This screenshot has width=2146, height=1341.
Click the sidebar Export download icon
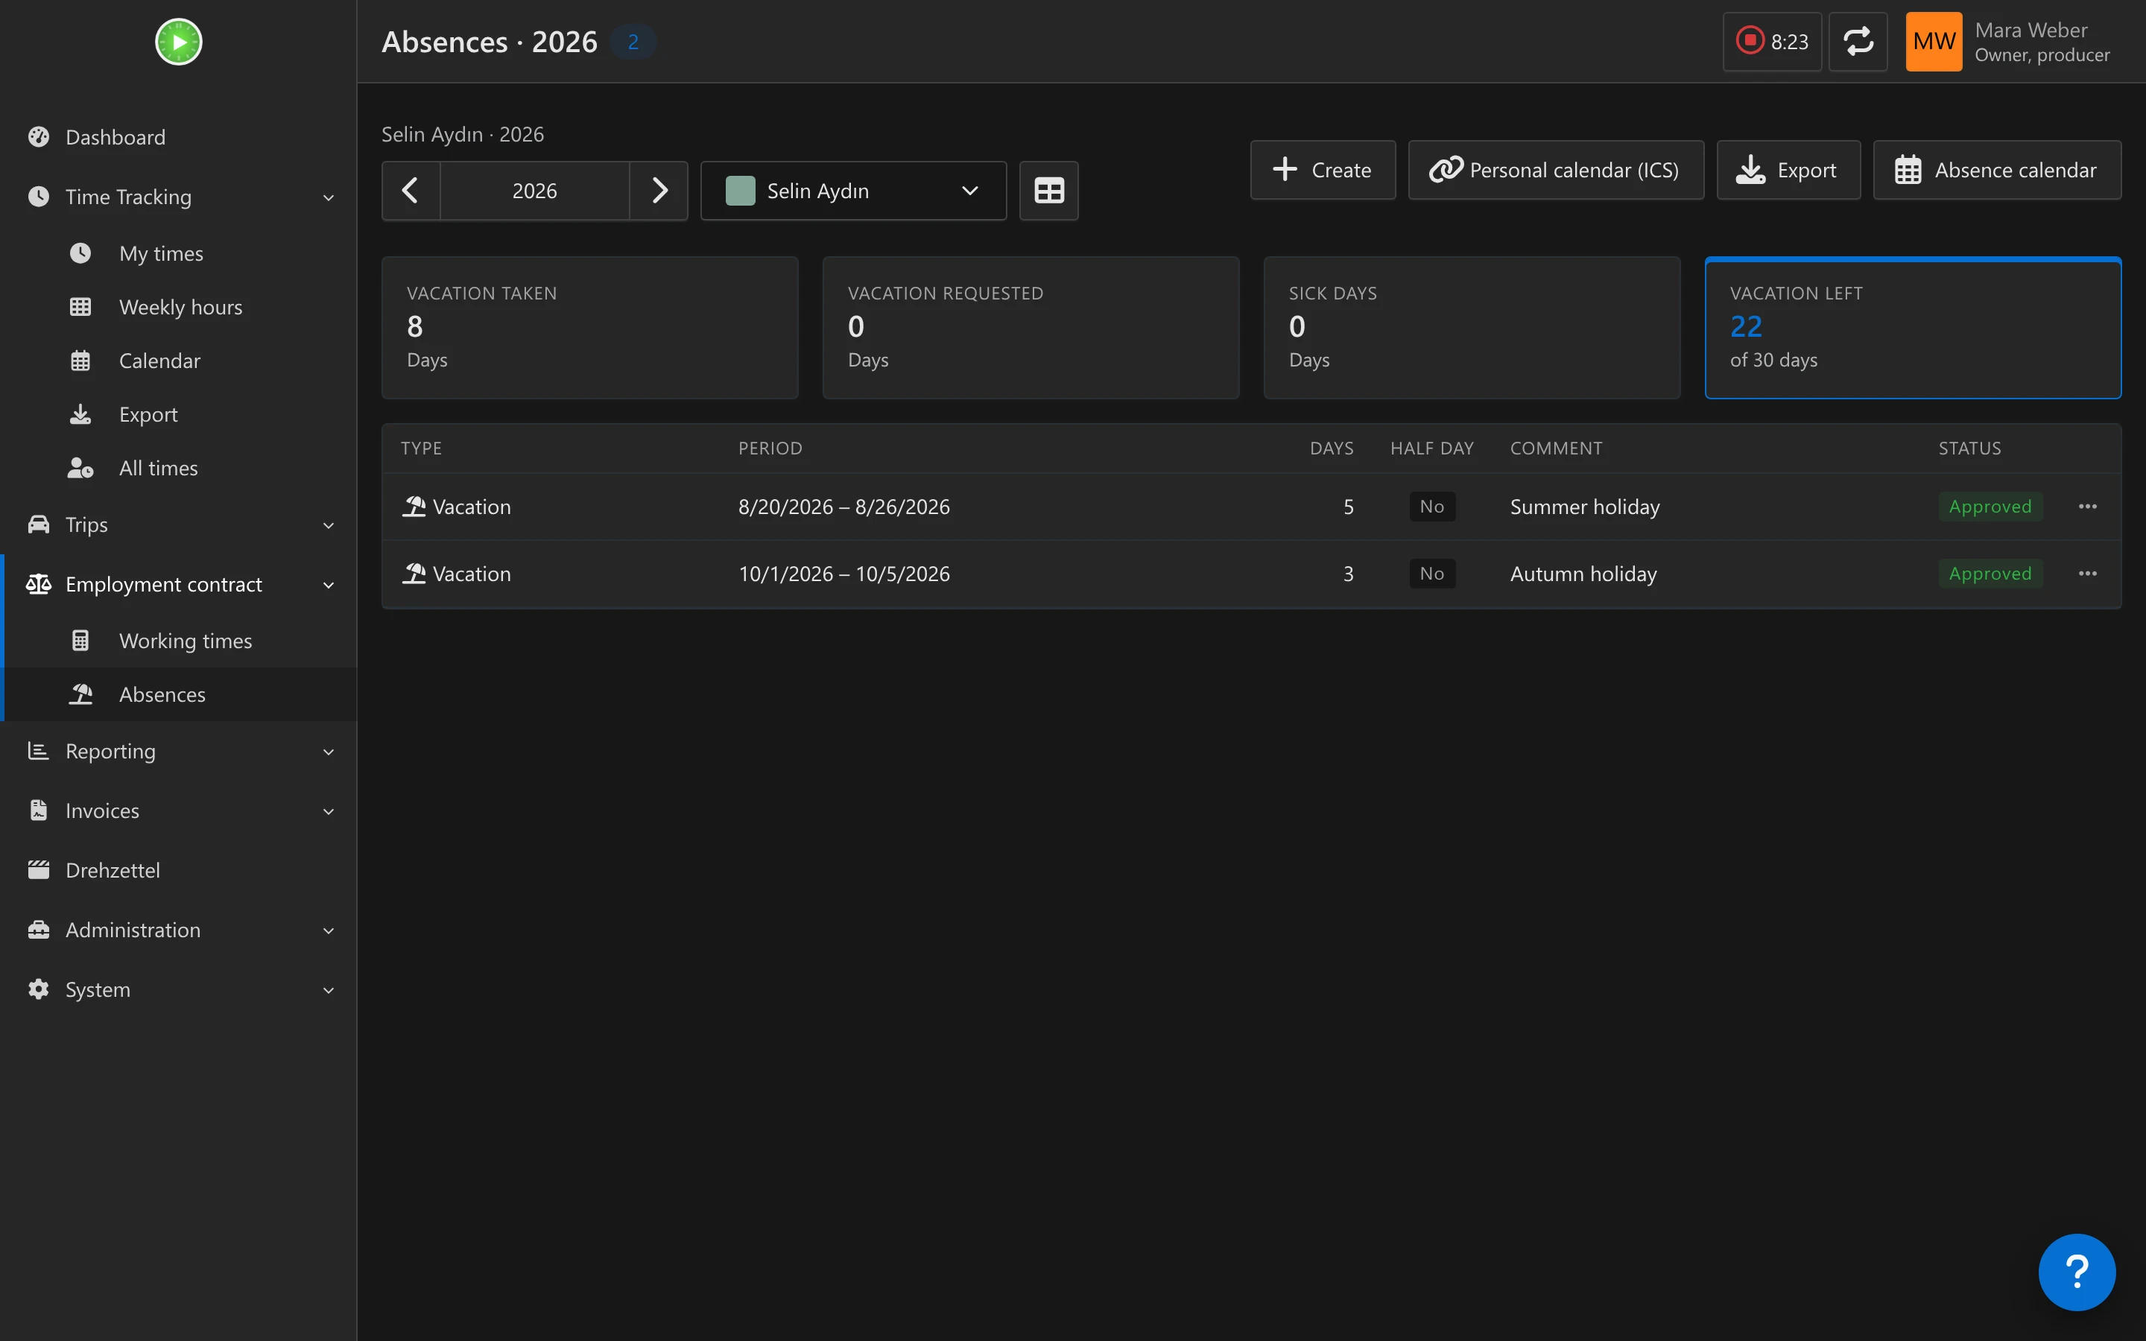80,414
